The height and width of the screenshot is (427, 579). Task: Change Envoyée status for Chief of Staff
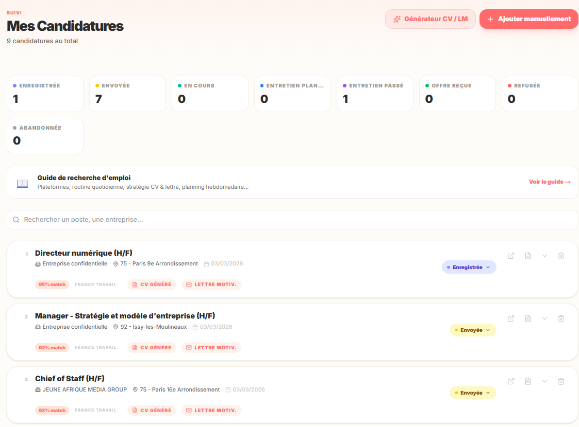[473, 393]
